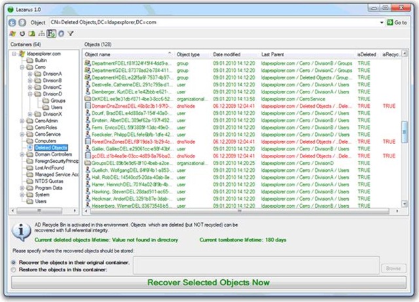Select the DepartmentHDEL group row icon
This screenshot has height=302, width=419.
(x=87, y=78)
